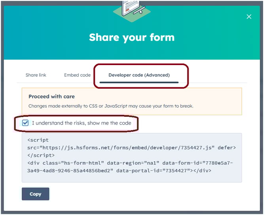This screenshot has height=215, width=265.
Task: Click the data-portal-id attribute in code
Action: point(154,171)
